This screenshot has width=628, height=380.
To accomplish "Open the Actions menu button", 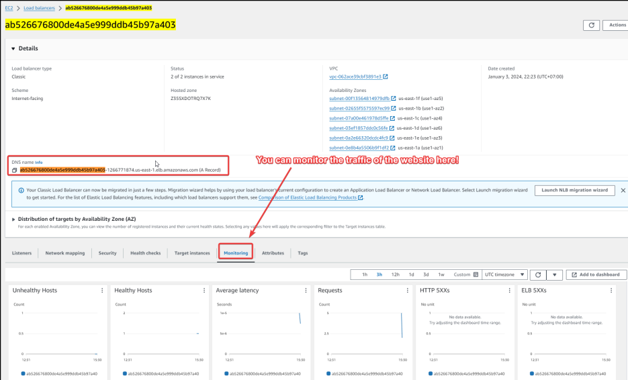I will pyautogui.click(x=616, y=26).
